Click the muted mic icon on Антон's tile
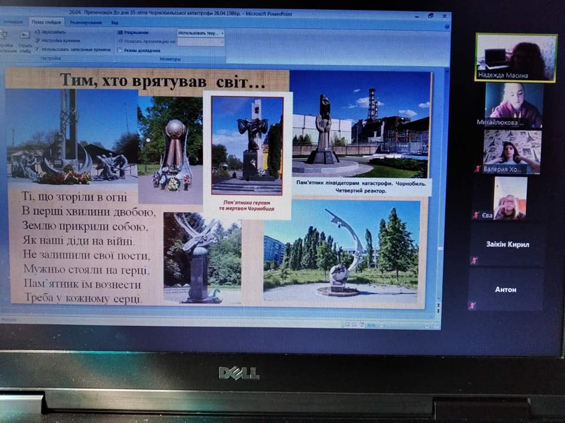Image resolution: width=565 pixels, height=423 pixels. click(x=471, y=305)
